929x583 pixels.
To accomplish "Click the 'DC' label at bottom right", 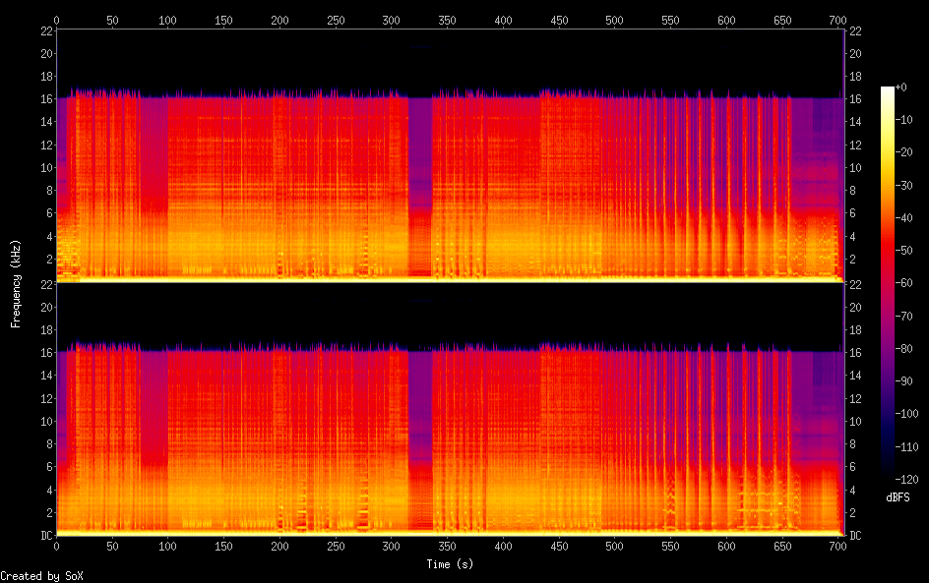I will click(x=855, y=536).
